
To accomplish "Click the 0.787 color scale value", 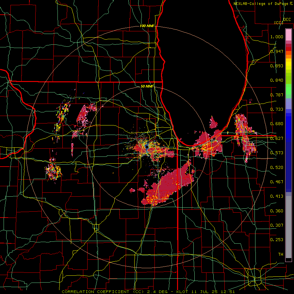I will [x=277, y=95].
